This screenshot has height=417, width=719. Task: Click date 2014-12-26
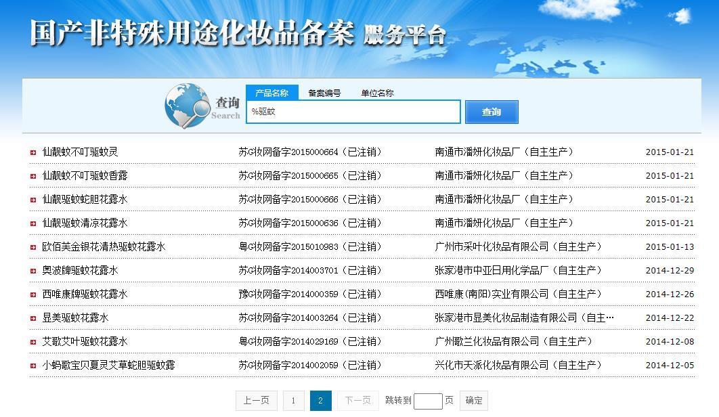click(x=670, y=294)
